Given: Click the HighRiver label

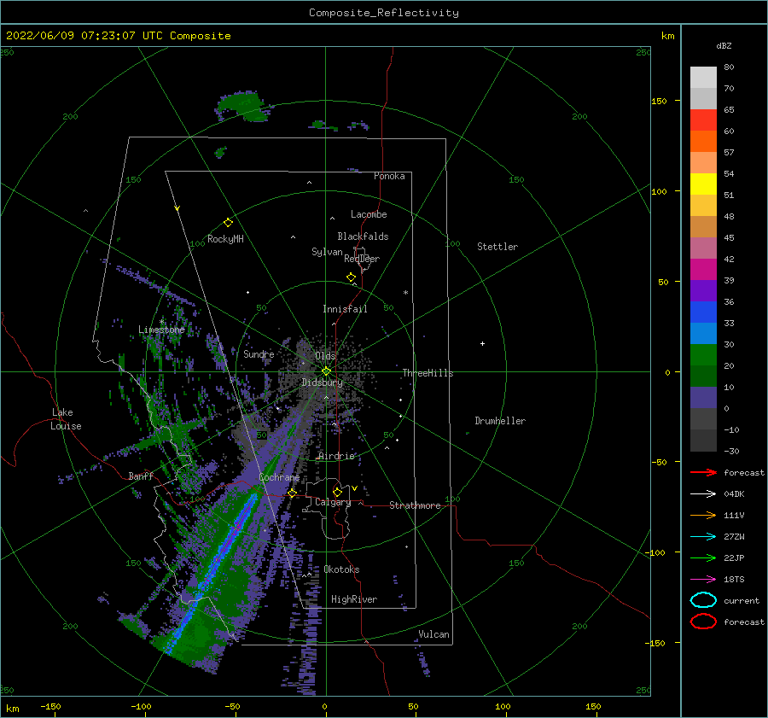Looking at the screenshot, I should pos(354,599).
